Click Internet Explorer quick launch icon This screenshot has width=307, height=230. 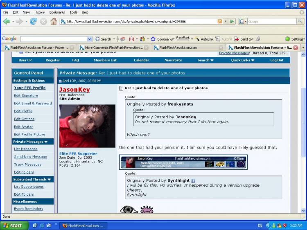pyautogui.click(x=42, y=225)
